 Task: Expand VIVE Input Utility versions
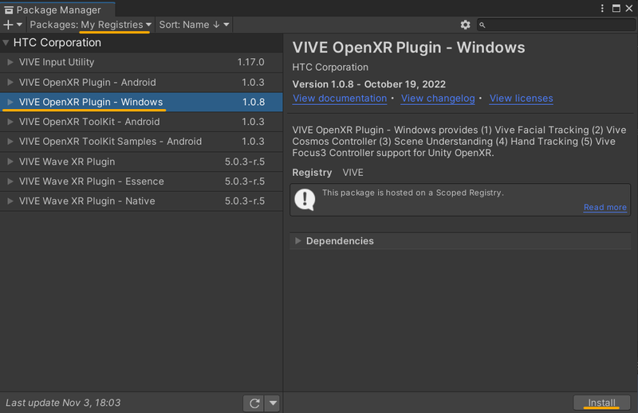point(10,62)
